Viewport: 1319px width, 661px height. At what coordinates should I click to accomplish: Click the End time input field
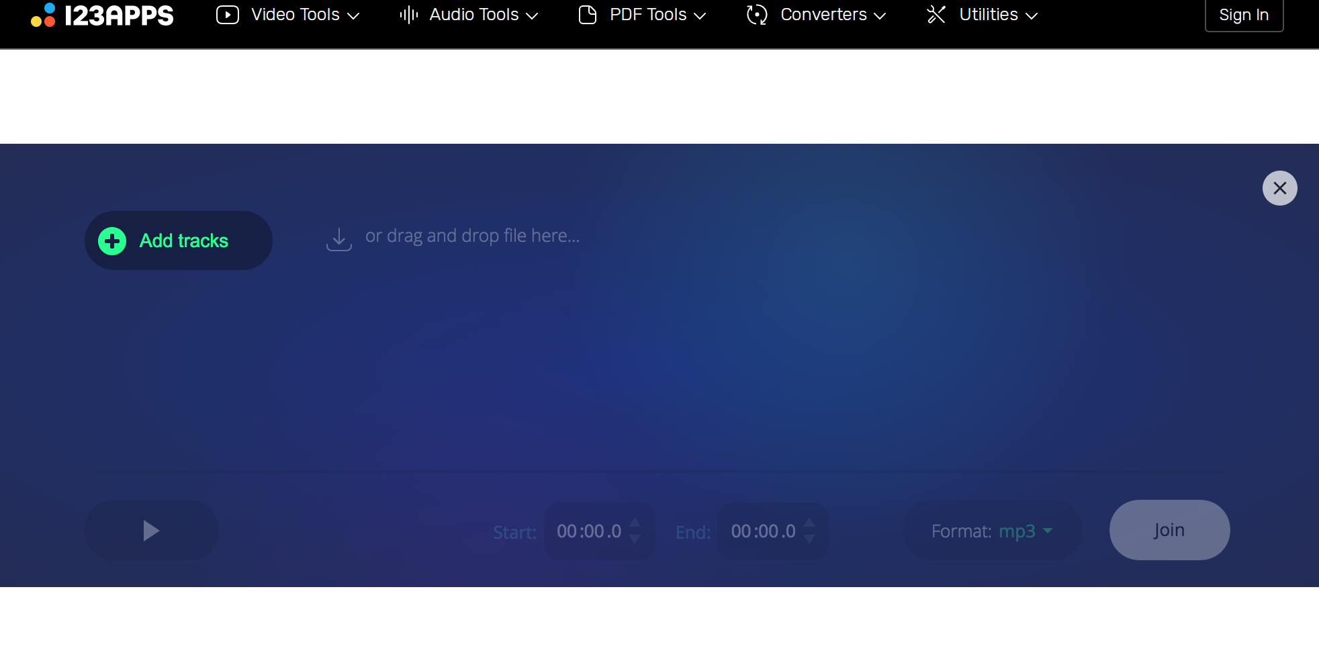(763, 531)
